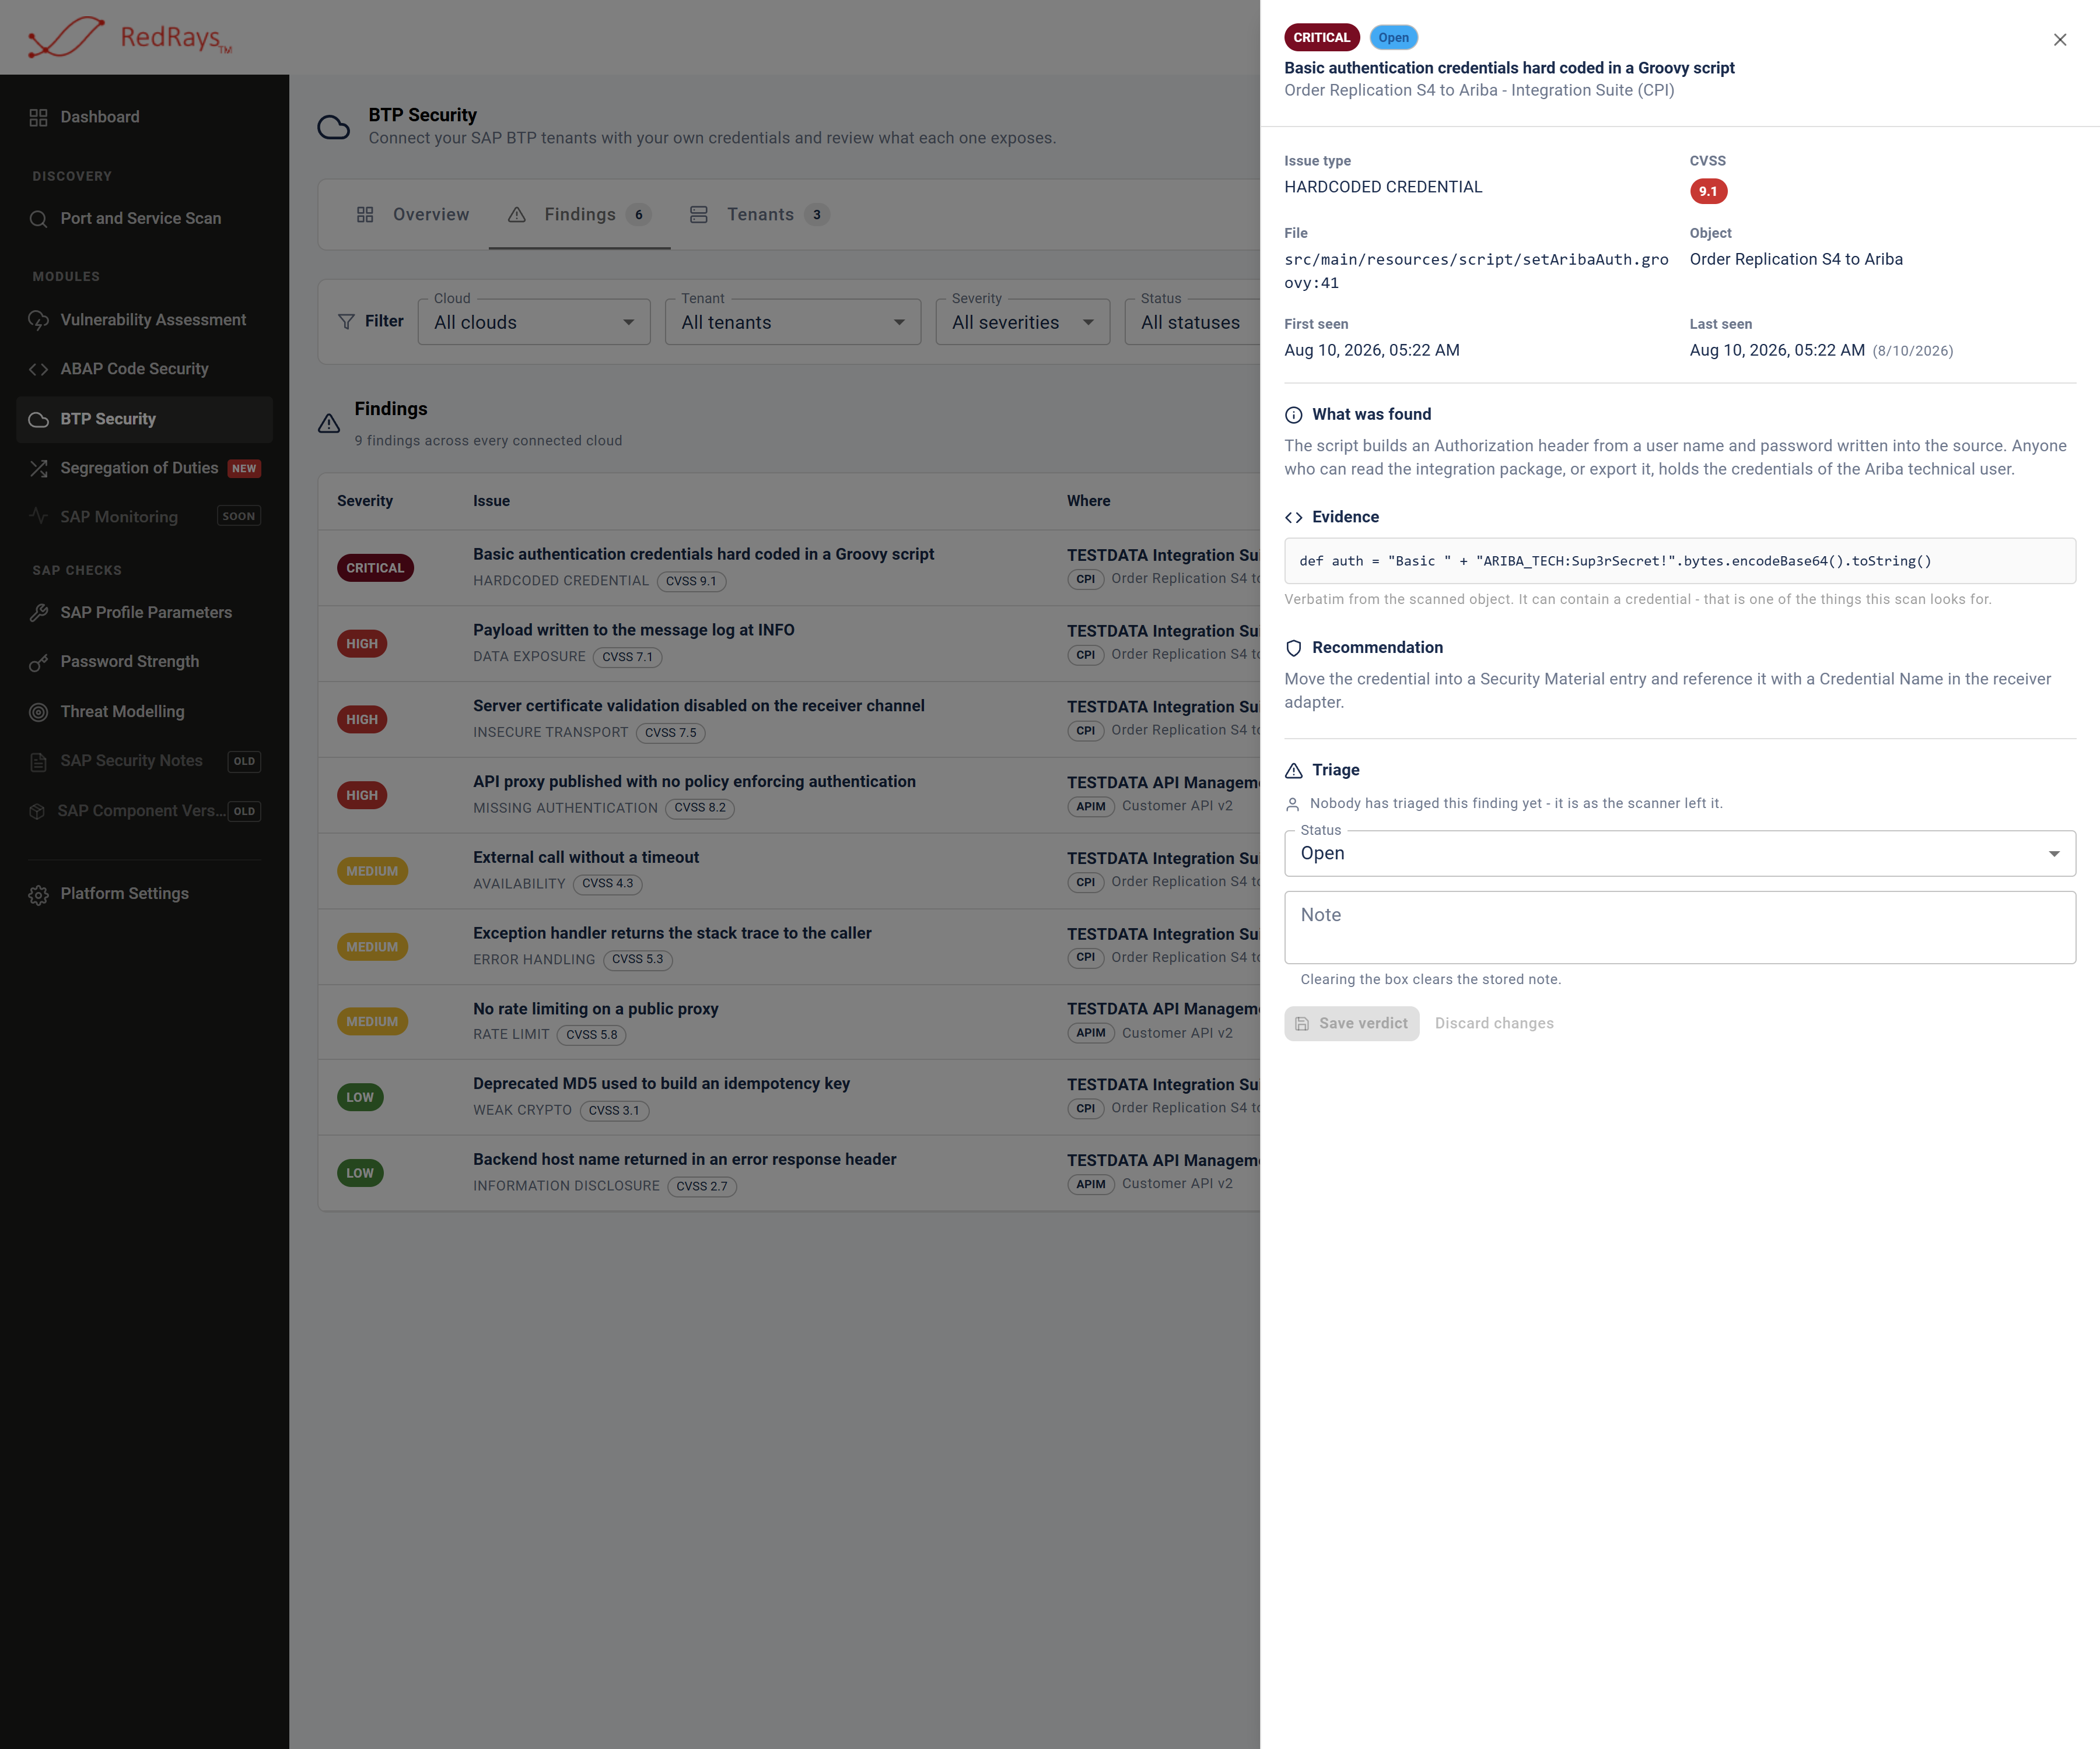The height and width of the screenshot is (1749, 2100).
Task: Click the Issue column header
Action: pos(491,501)
